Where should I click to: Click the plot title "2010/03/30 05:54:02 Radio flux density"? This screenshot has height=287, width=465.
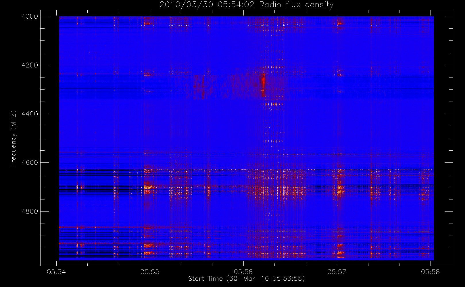pos(246,5)
